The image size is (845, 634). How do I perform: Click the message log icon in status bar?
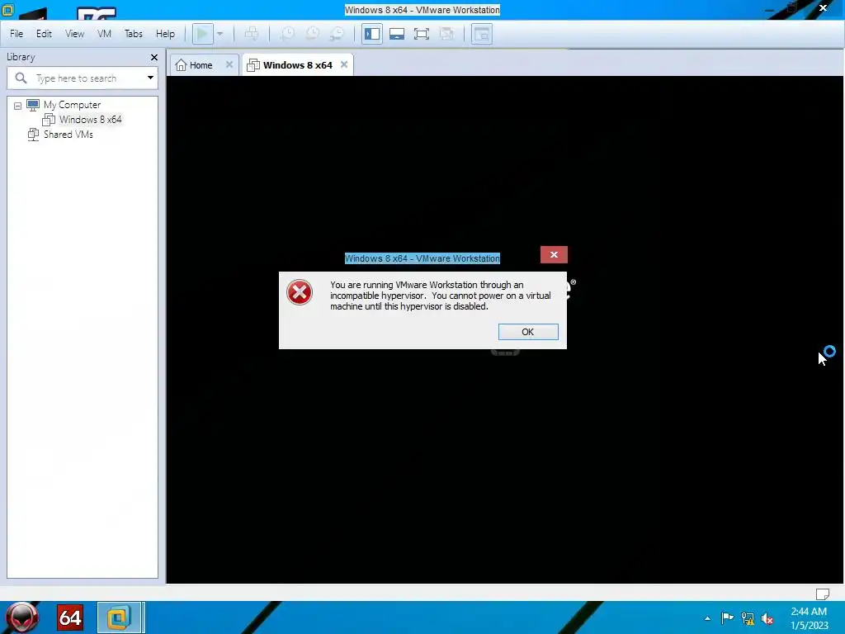coord(823,594)
